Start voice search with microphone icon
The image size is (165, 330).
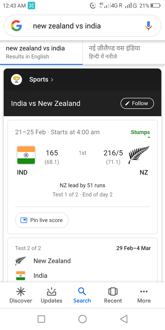pyautogui.click(x=148, y=26)
